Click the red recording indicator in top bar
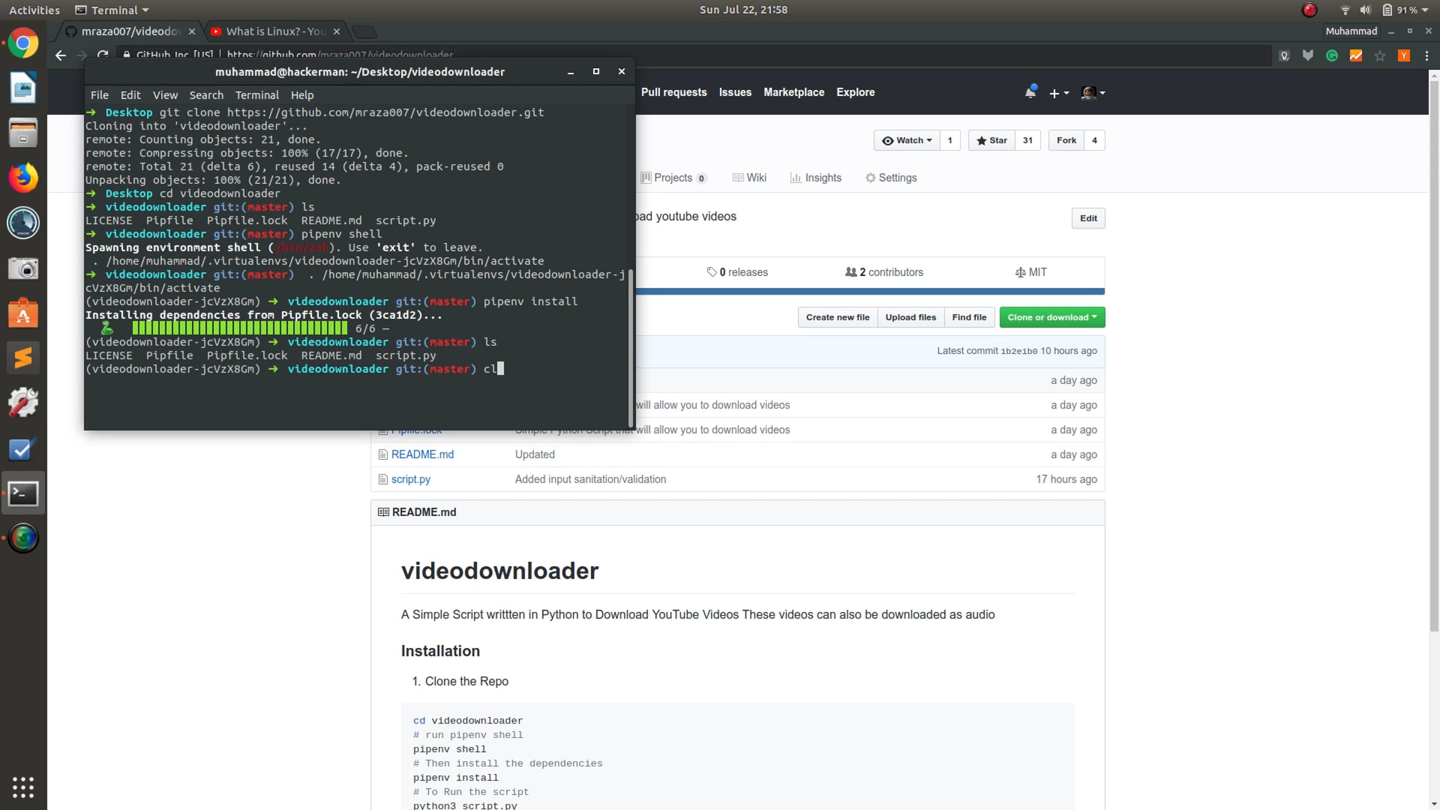This screenshot has height=810, width=1440. click(1309, 10)
